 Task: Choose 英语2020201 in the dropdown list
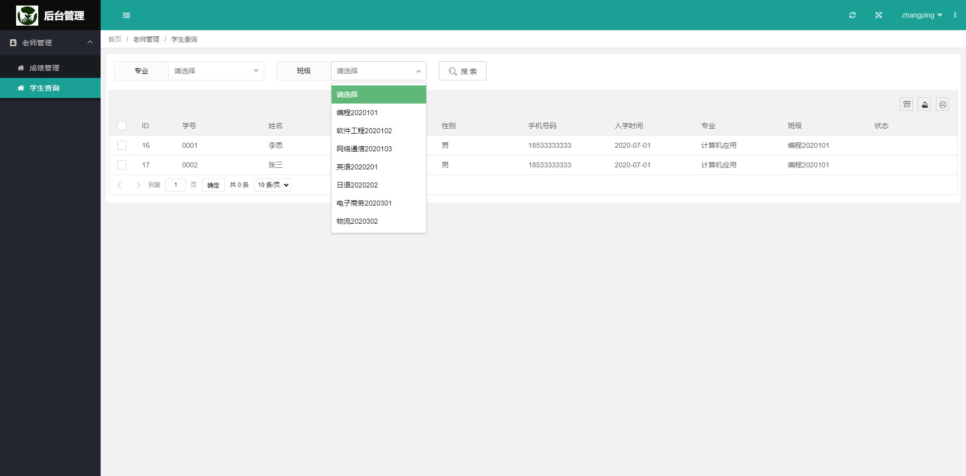(379, 167)
